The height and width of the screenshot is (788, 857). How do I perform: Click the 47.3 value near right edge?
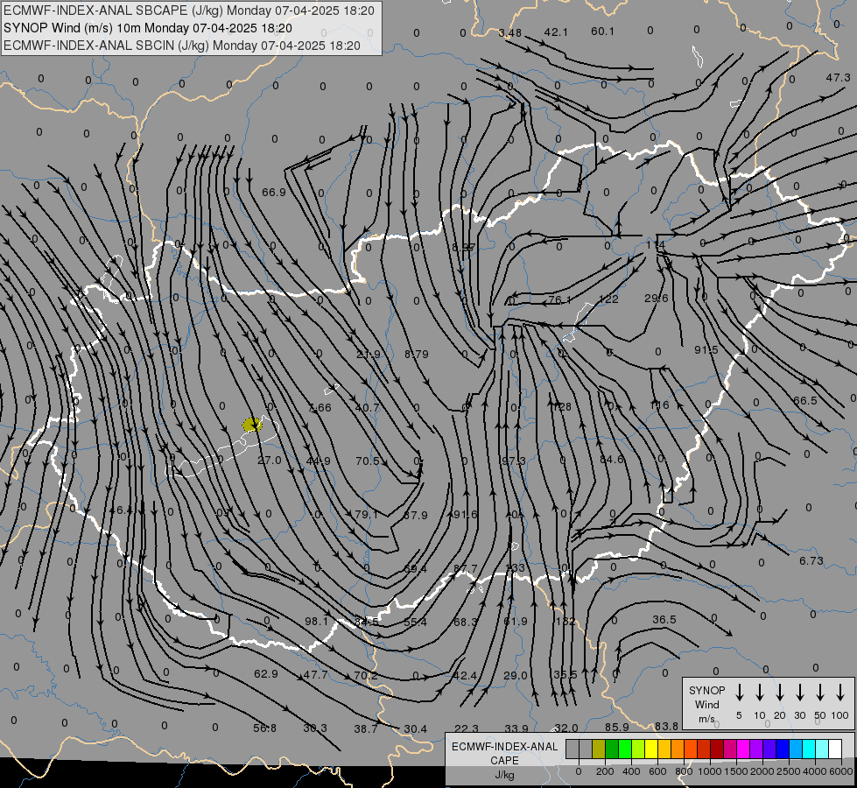838,78
